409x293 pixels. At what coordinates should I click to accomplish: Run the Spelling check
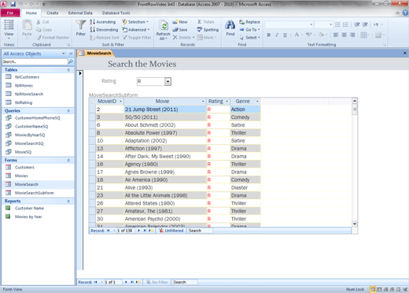(x=208, y=30)
